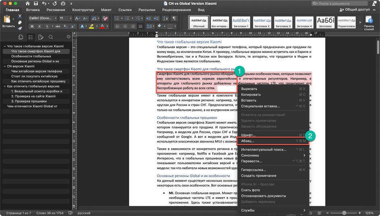Increase font size with larger A
Screen dimensions: 380x216
click(77, 18)
